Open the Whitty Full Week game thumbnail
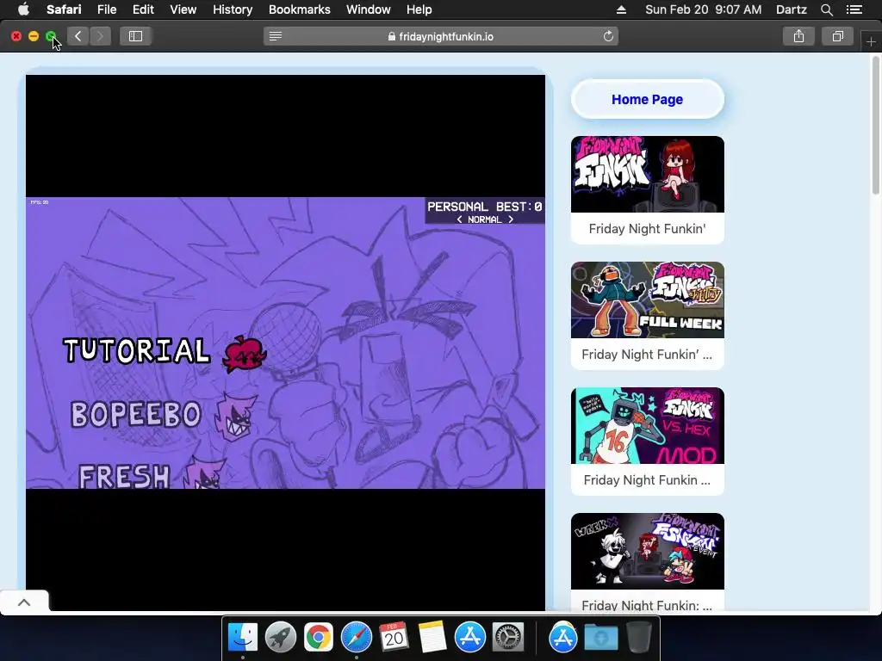 (x=648, y=300)
